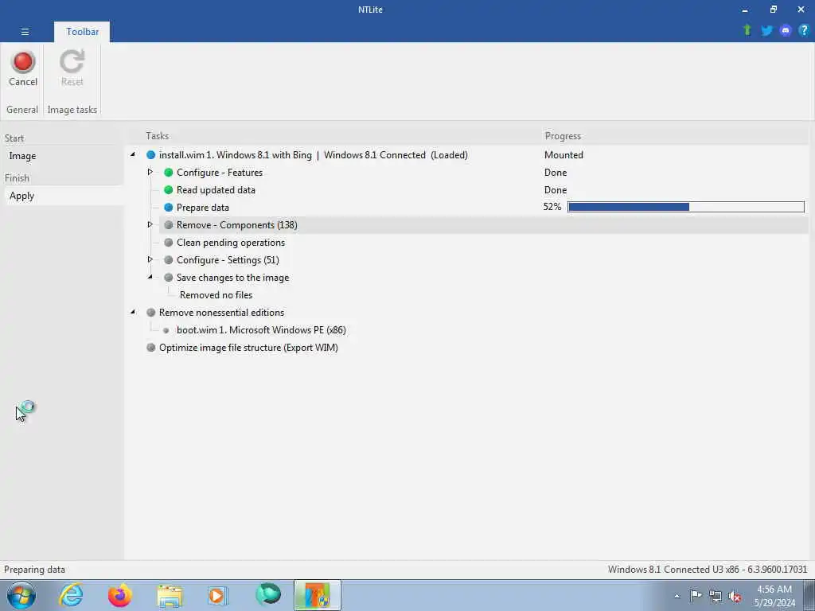Click Done status for Configure - Features
Viewport: 815px width, 611px height.
coord(555,173)
